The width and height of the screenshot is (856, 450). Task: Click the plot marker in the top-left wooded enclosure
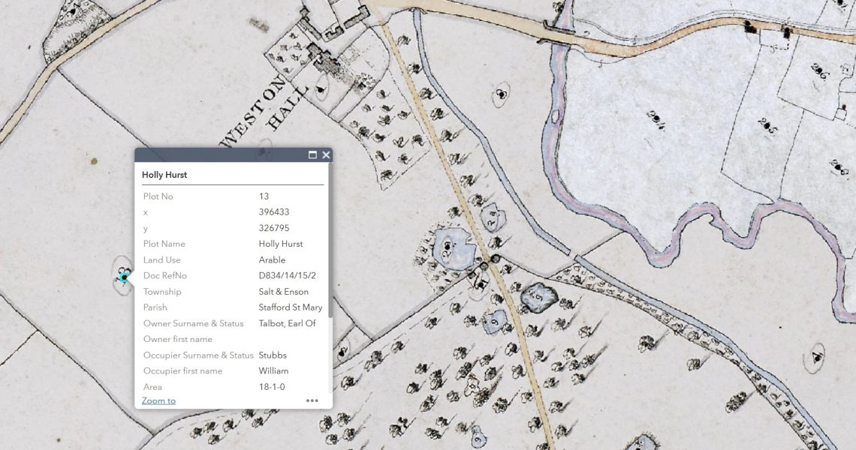(72, 12)
